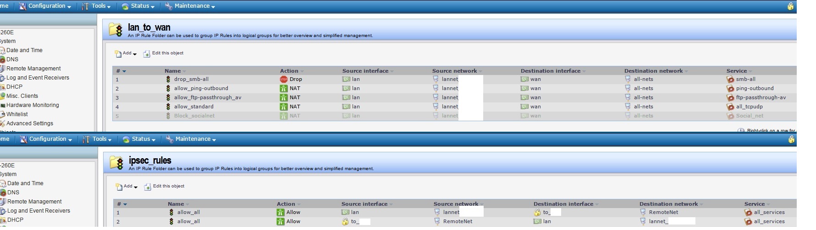Click service icon beside ping-outbound
The image size is (816, 230).
point(730,89)
